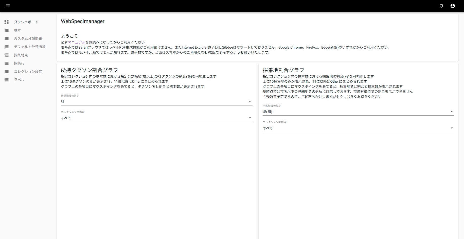Open the コレクション設定 text label in sidebar

pyautogui.click(x=28, y=72)
